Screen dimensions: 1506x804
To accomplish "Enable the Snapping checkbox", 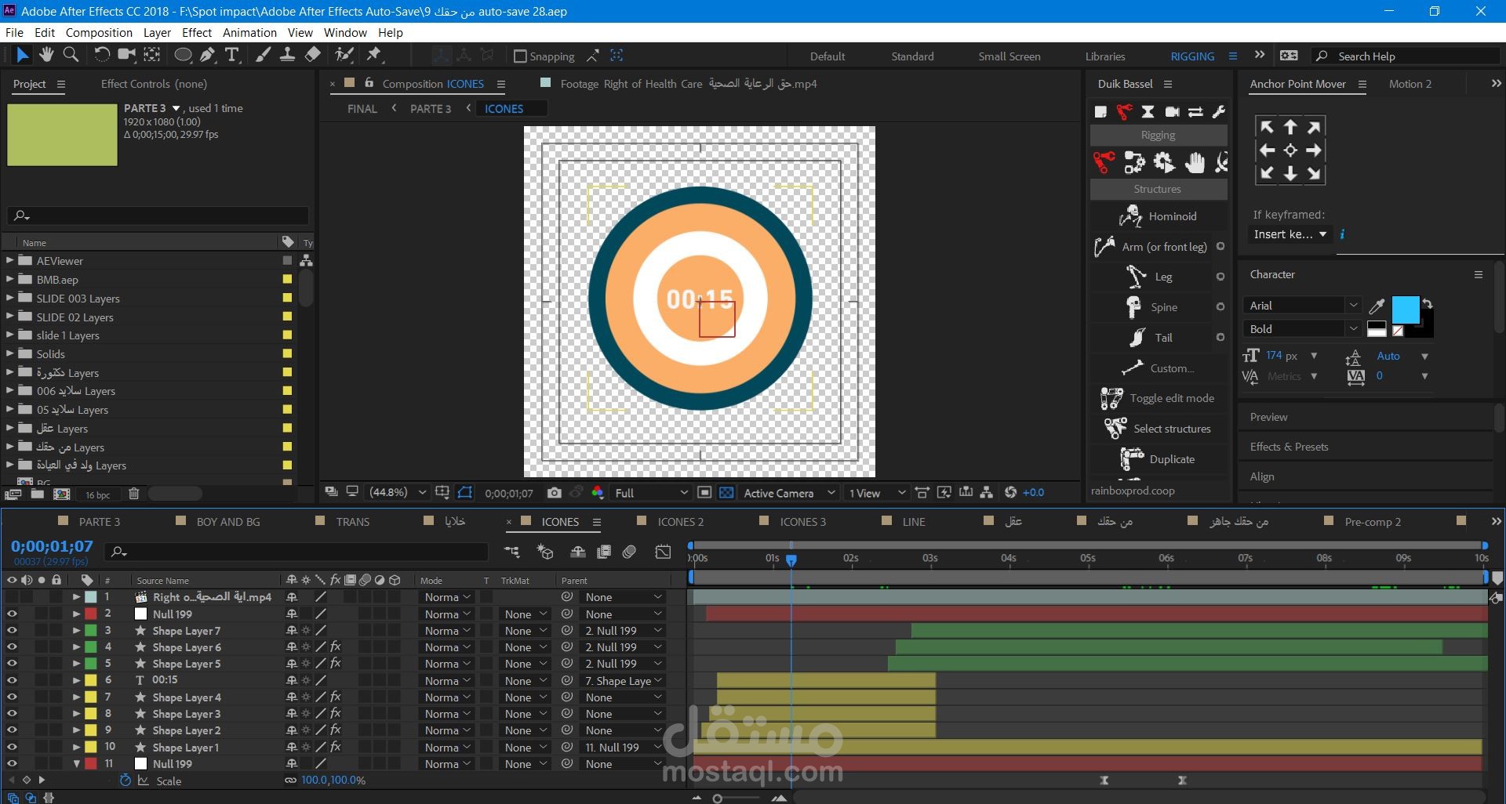I will (x=520, y=56).
